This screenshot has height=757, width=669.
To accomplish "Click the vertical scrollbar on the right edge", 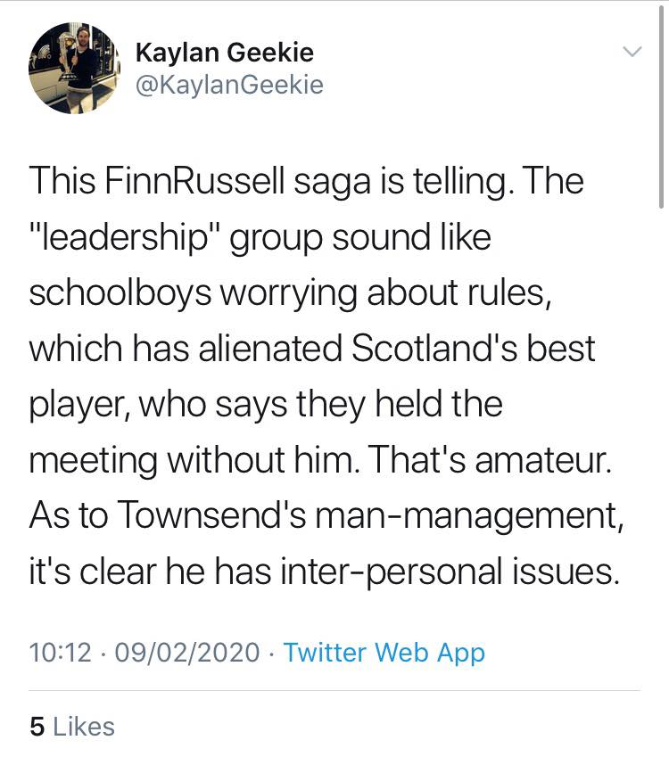I will click(663, 107).
